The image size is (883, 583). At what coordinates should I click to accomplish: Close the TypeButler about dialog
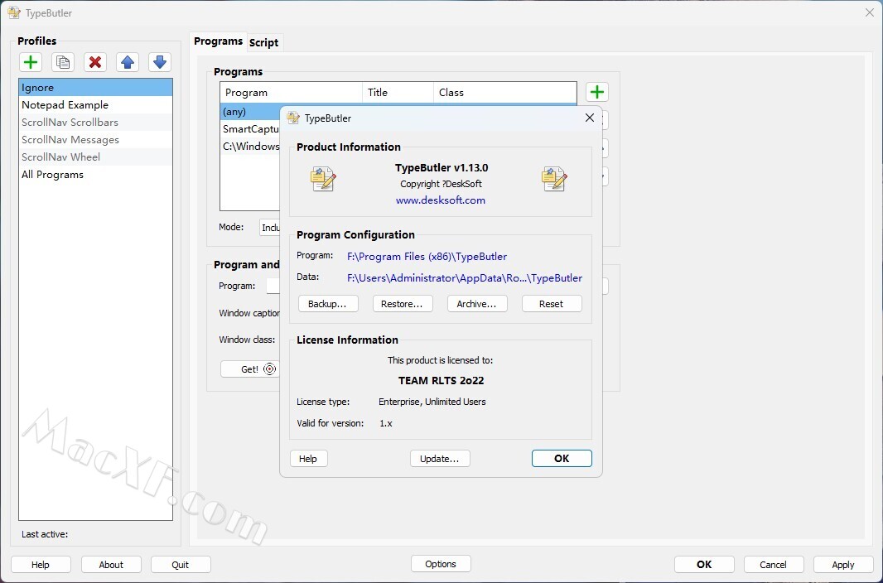tap(590, 118)
